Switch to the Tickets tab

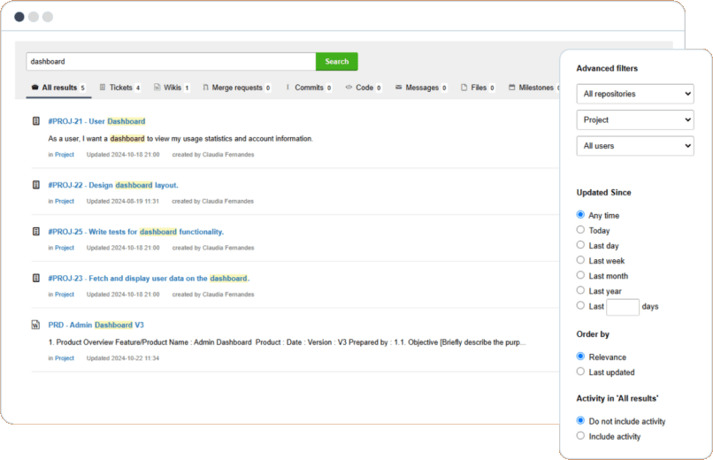click(x=120, y=88)
